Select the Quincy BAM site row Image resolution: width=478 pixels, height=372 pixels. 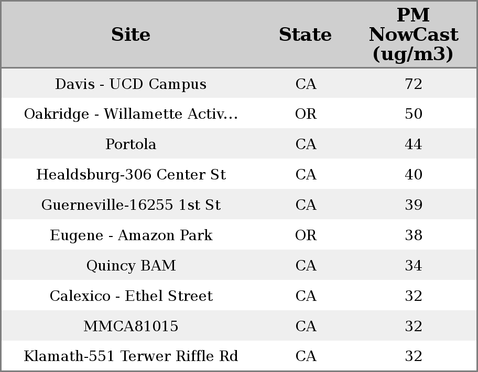131,266
